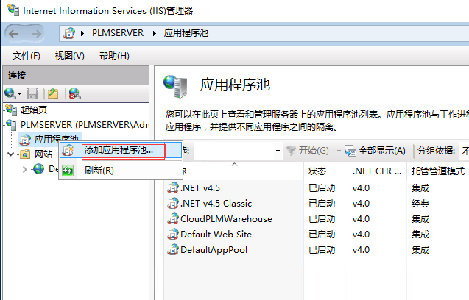This screenshot has height=300, width=469.
Task: Click the server icon in address bar
Action: point(69,33)
